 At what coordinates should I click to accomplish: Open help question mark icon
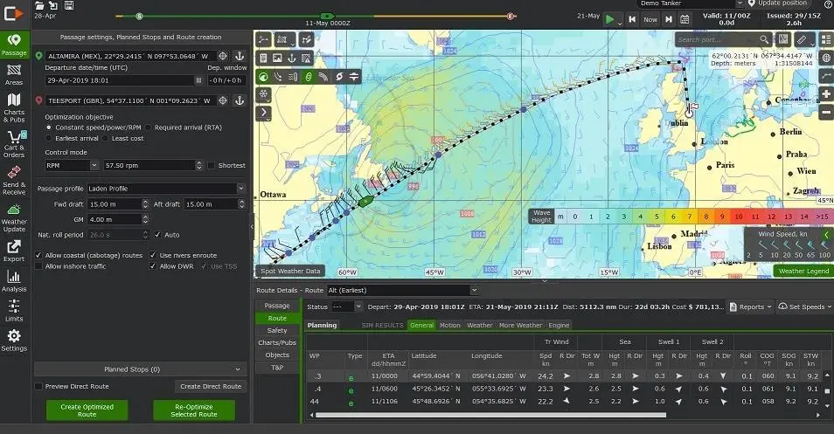pyautogui.click(x=828, y=3)
